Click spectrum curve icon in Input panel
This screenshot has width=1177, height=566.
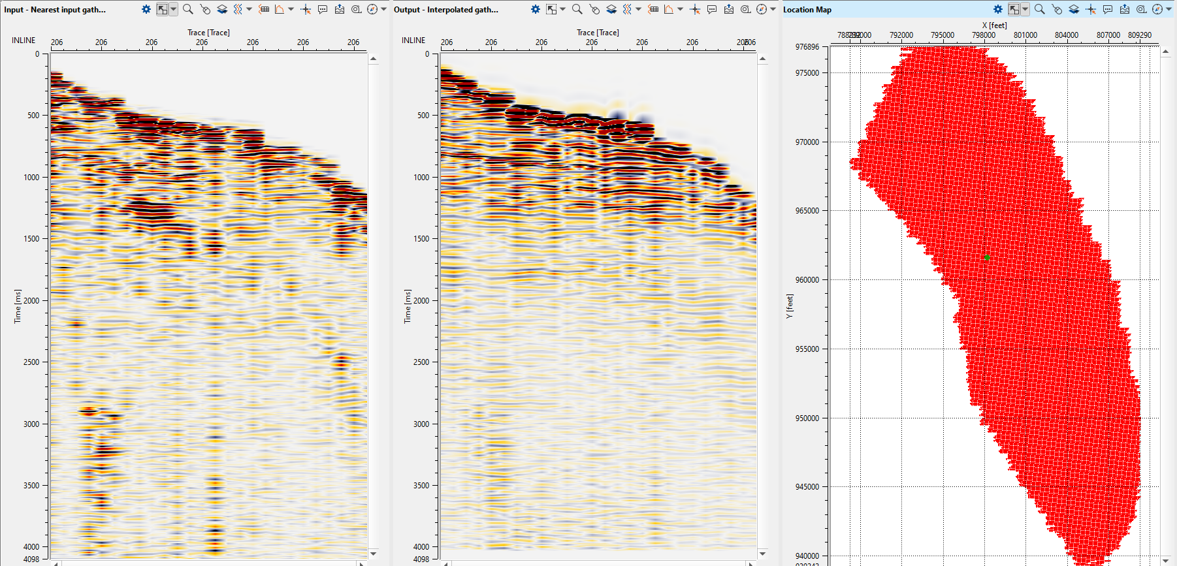coord(280,9)
